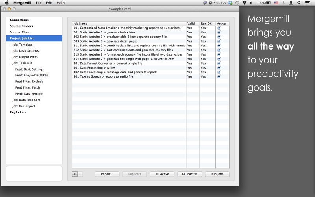315x197 pixels.
Task: Open Job: Output Paths in sidebar
Action: tap(34, 57)
